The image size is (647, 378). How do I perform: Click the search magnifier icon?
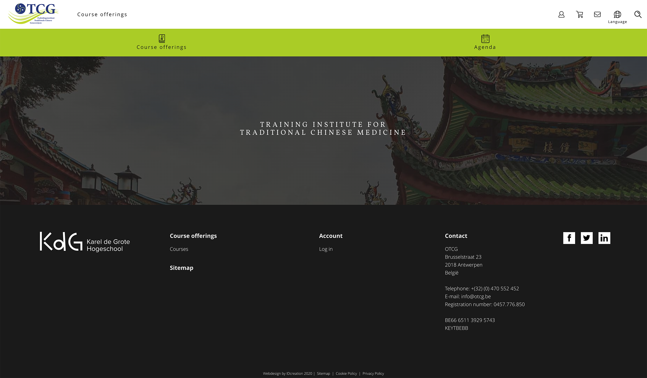(638, 14)
